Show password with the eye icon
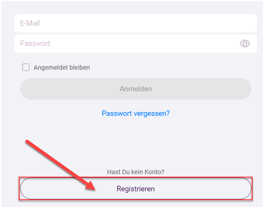 [x=245, y=43]
